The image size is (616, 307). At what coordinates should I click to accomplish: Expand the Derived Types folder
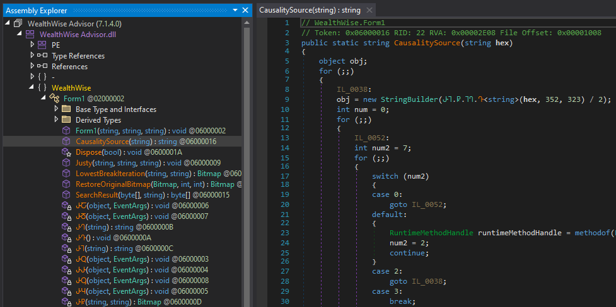coord(57,120)
